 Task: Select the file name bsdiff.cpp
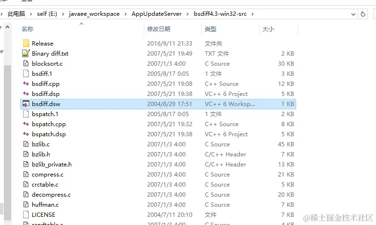point(46,84)
